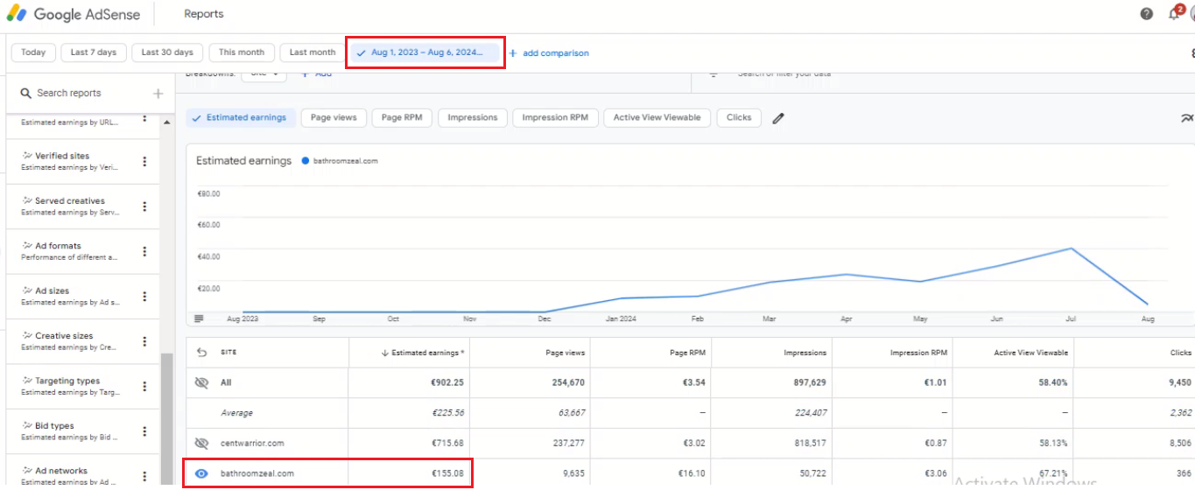Show the All row in the chart

(201, 382)
